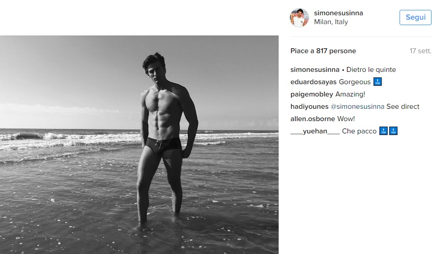Click the TOP emoji after Gorgeous
The width and height of the screenshot is (432, 254).
pyautogui.click(x=377, y=82)
